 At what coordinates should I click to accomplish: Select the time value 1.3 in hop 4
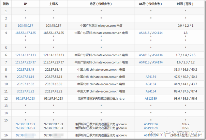point(186,33)
